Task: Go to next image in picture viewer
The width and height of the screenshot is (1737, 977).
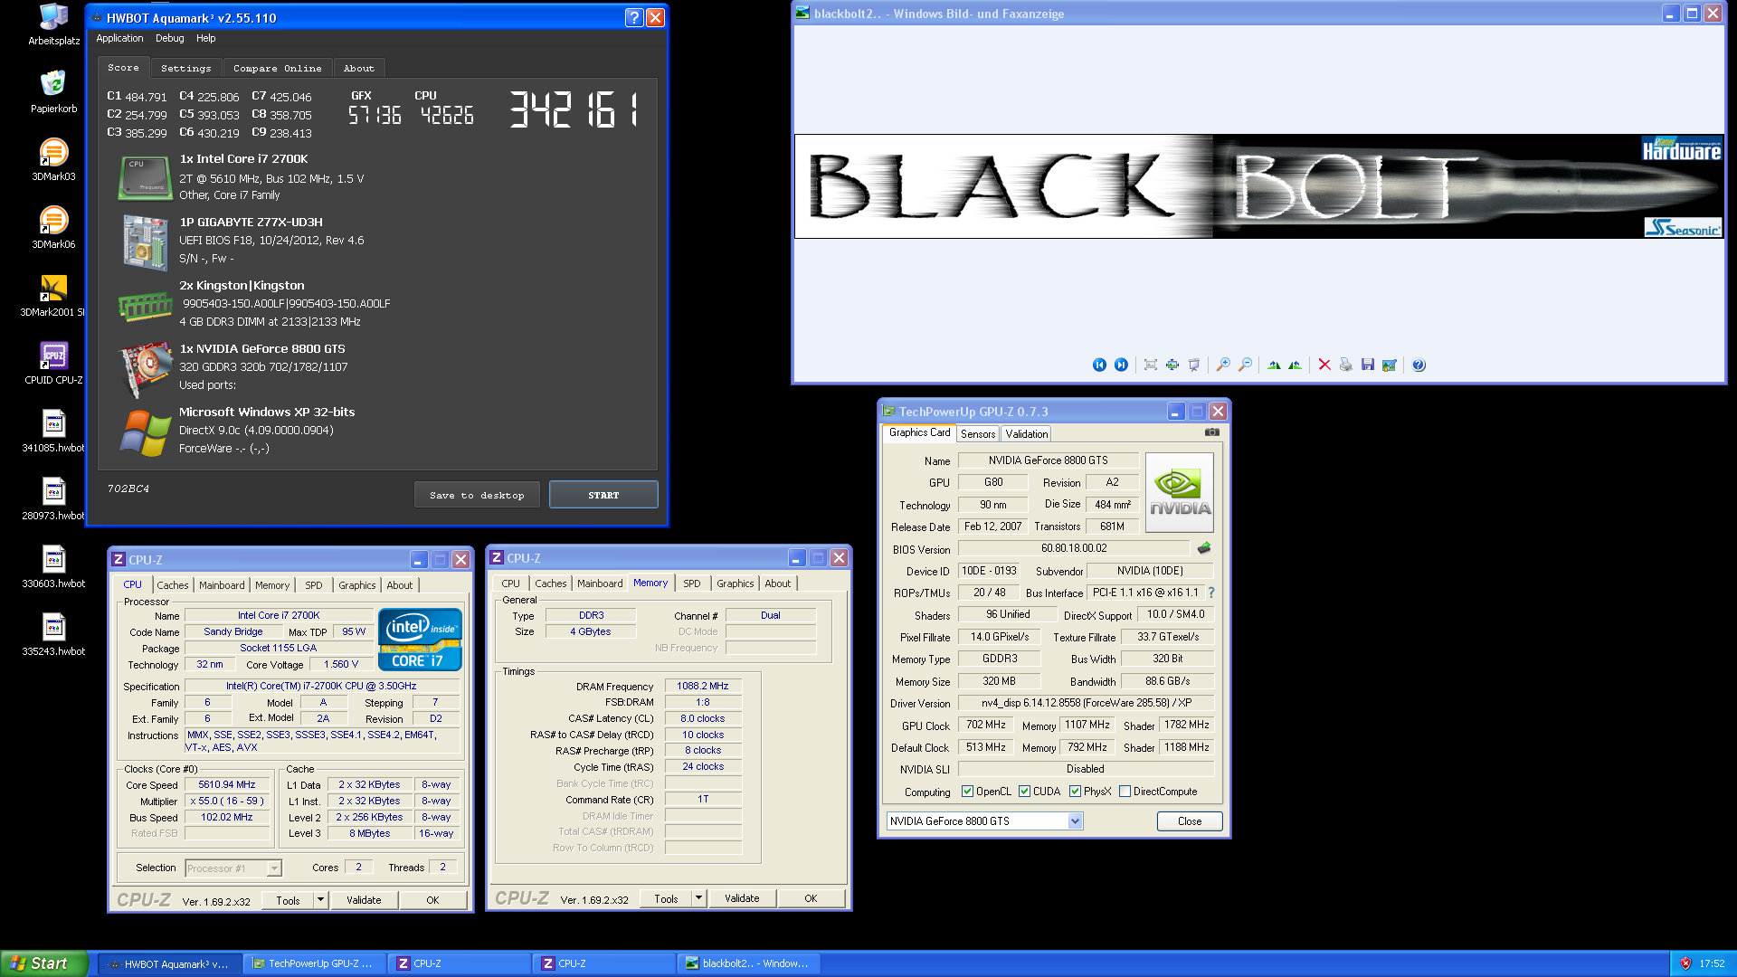Action: (1121, 365)
